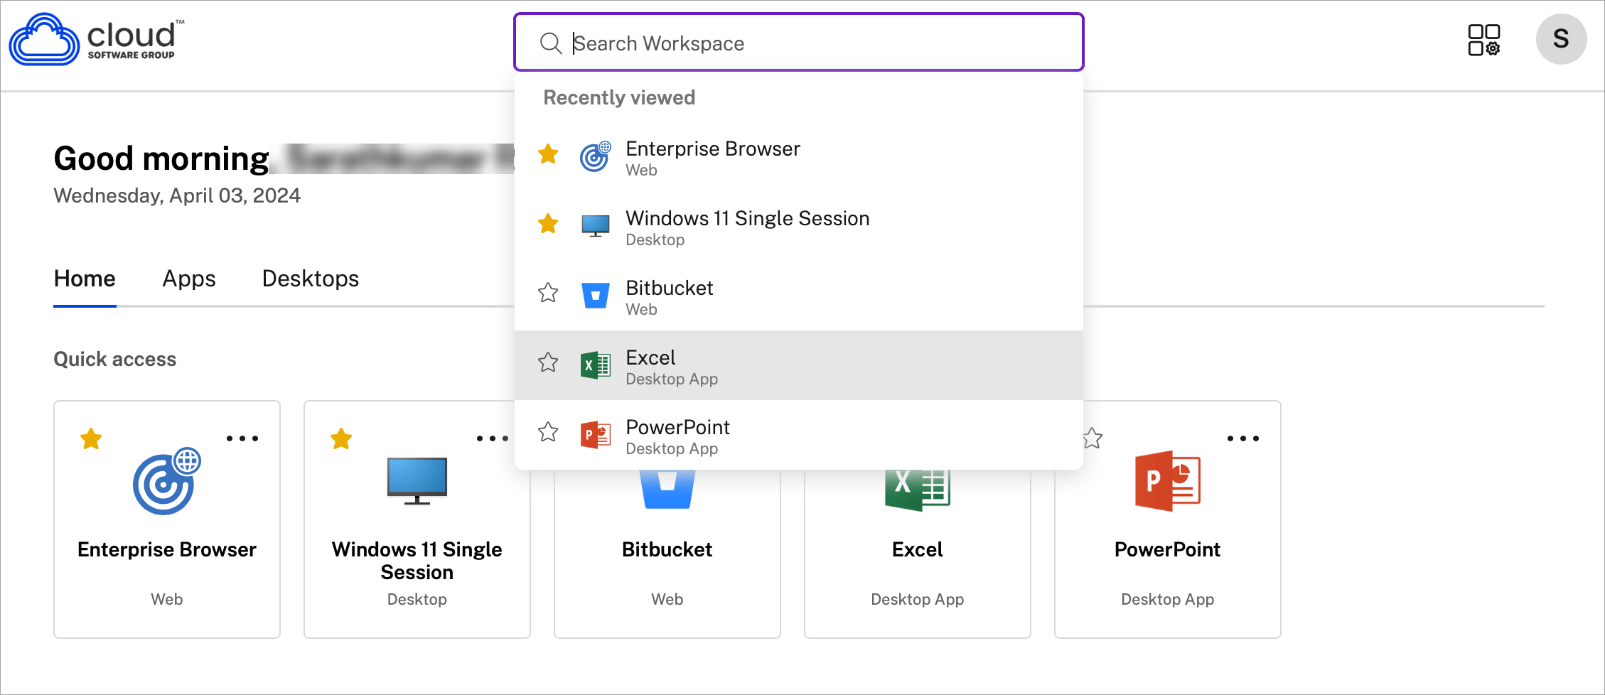Click the Quick access heading
The height and width of the screenshot is (695, 1605).
pos(115,359)
